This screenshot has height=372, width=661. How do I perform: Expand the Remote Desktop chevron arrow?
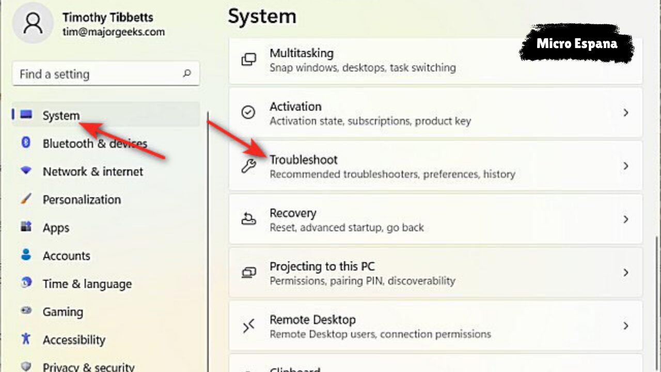point(626,326)
